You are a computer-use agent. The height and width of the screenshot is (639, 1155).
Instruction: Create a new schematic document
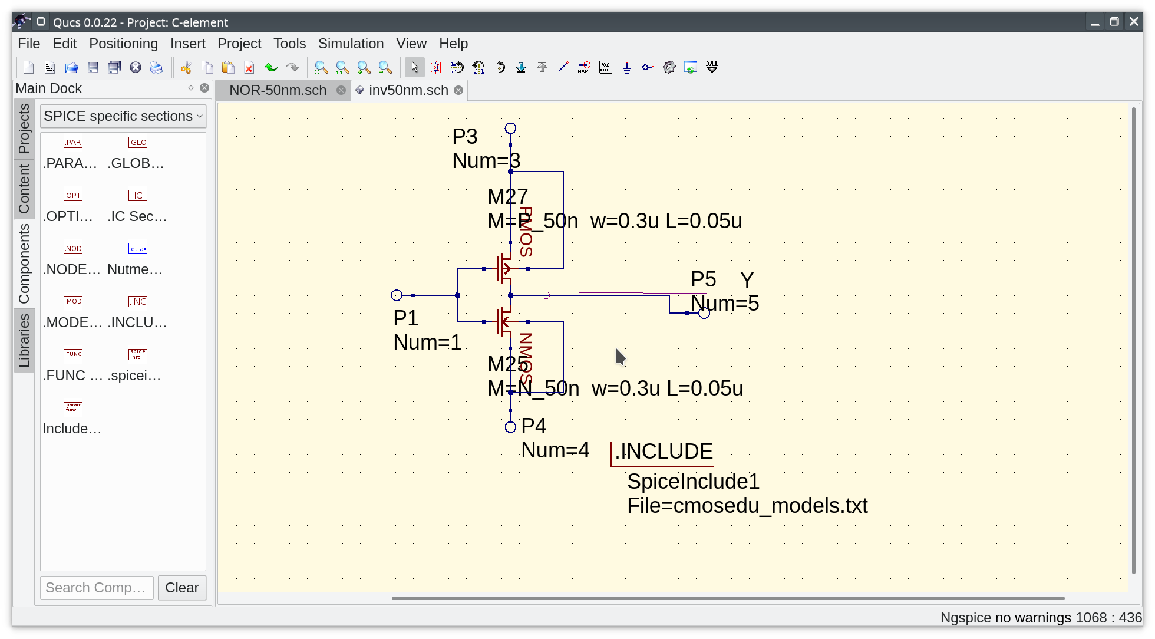click(28, 67)
